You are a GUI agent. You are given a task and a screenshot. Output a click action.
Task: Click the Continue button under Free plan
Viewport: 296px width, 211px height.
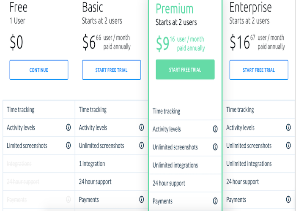pos(39,70)
